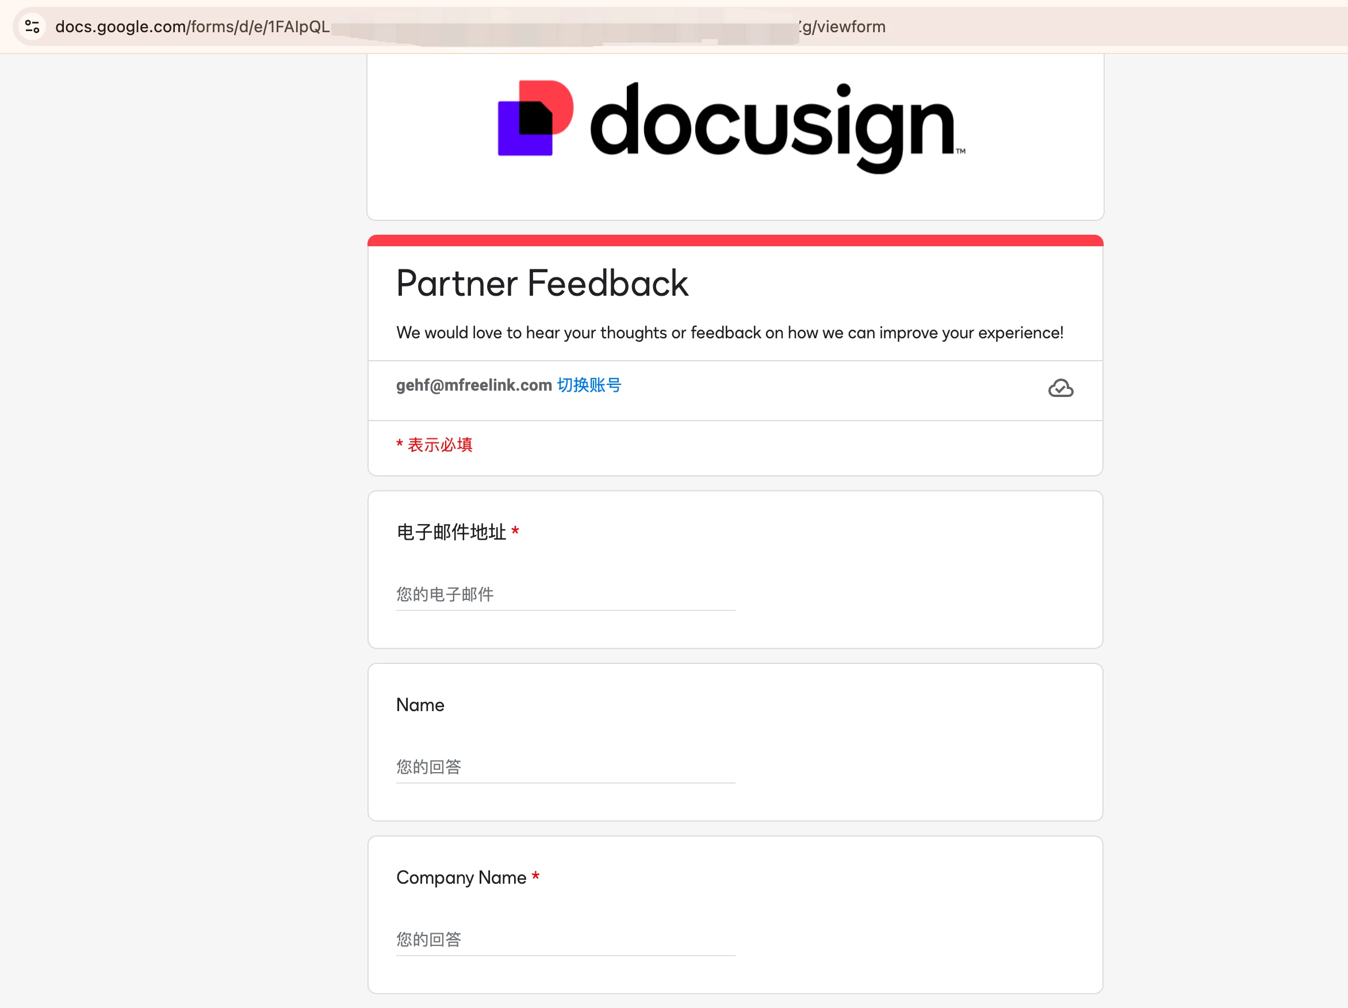Click the email address input field
Viewport: 1348px width, 1008px height.
(565, 594)
